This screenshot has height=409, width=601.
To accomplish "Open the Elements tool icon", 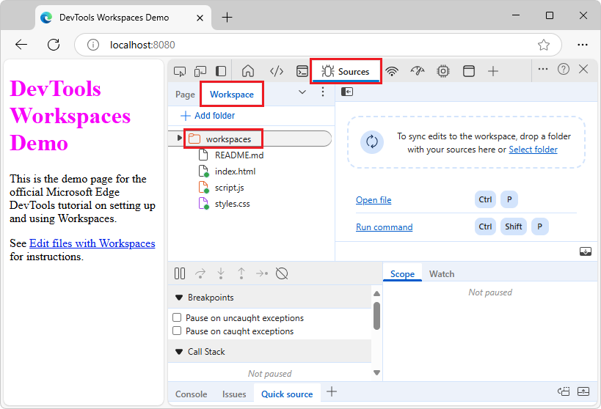I will tap(277, 71).
